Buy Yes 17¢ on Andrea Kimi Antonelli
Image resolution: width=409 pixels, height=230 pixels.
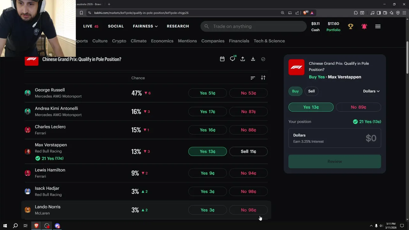click(207, 111)
